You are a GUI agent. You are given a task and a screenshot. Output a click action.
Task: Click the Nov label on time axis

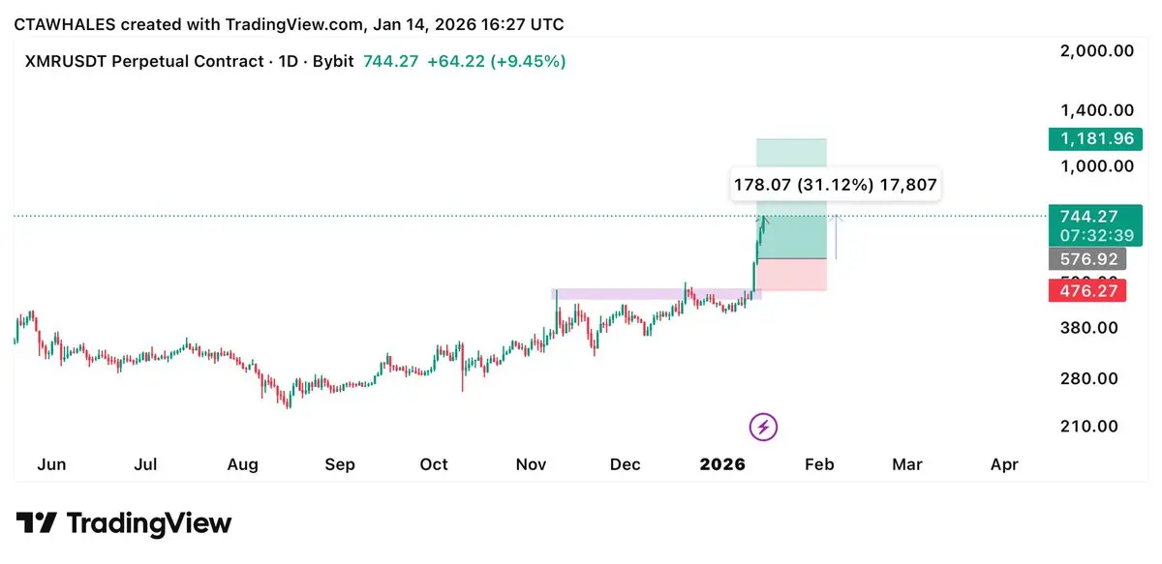point(531,464)
